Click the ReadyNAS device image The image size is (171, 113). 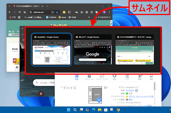tap(95, 95)
